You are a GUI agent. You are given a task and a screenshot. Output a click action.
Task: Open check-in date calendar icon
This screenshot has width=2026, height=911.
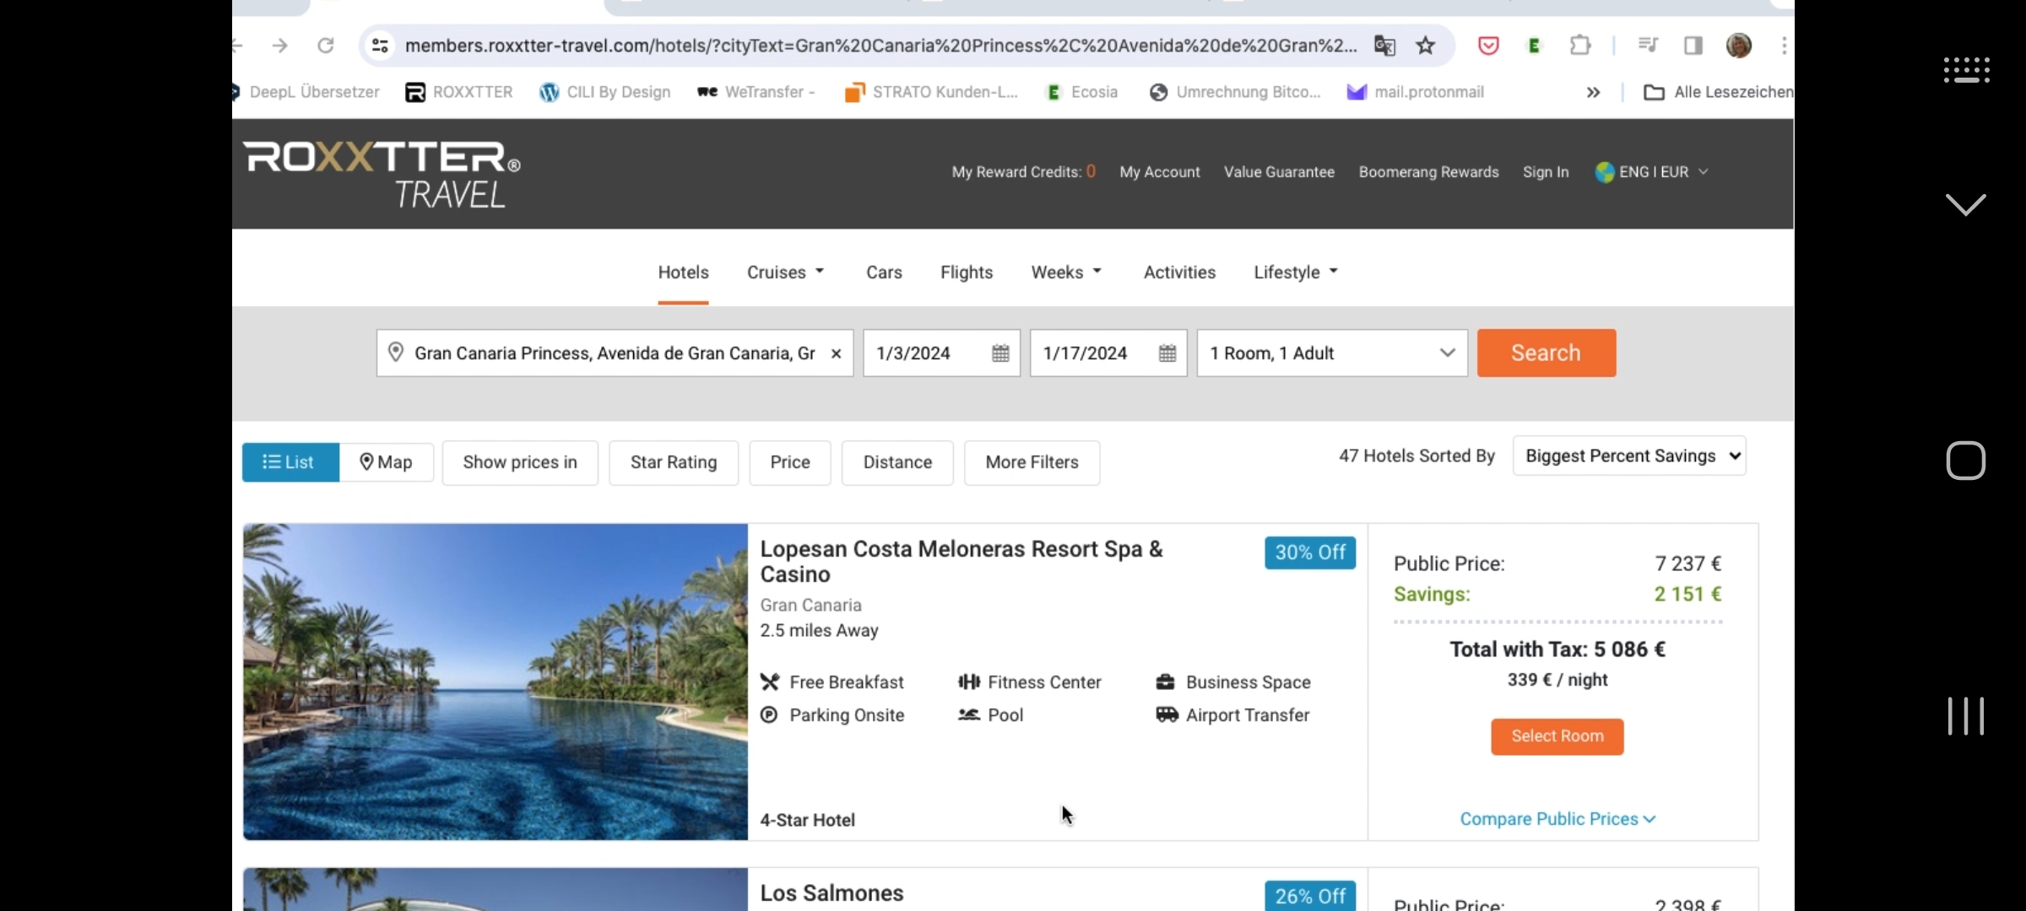click(x=1000, y=353)
